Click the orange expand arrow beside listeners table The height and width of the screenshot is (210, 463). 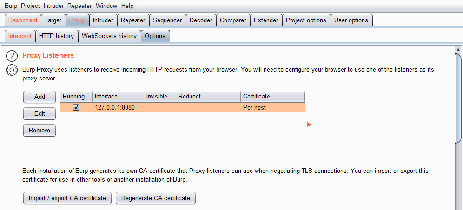[309, 125]
